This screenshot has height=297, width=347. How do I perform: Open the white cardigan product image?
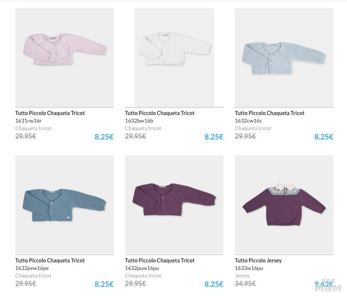click(x=174, y=58)
